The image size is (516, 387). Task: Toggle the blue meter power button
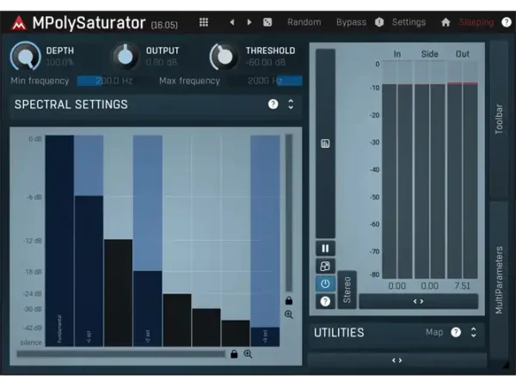[325, 284]
